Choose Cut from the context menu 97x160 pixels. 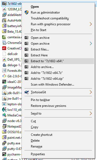click(x=33, y=121)
